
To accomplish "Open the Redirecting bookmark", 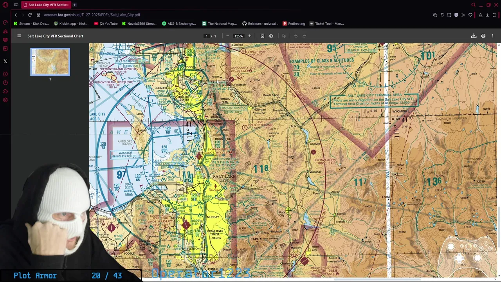I will coord(294,23).
